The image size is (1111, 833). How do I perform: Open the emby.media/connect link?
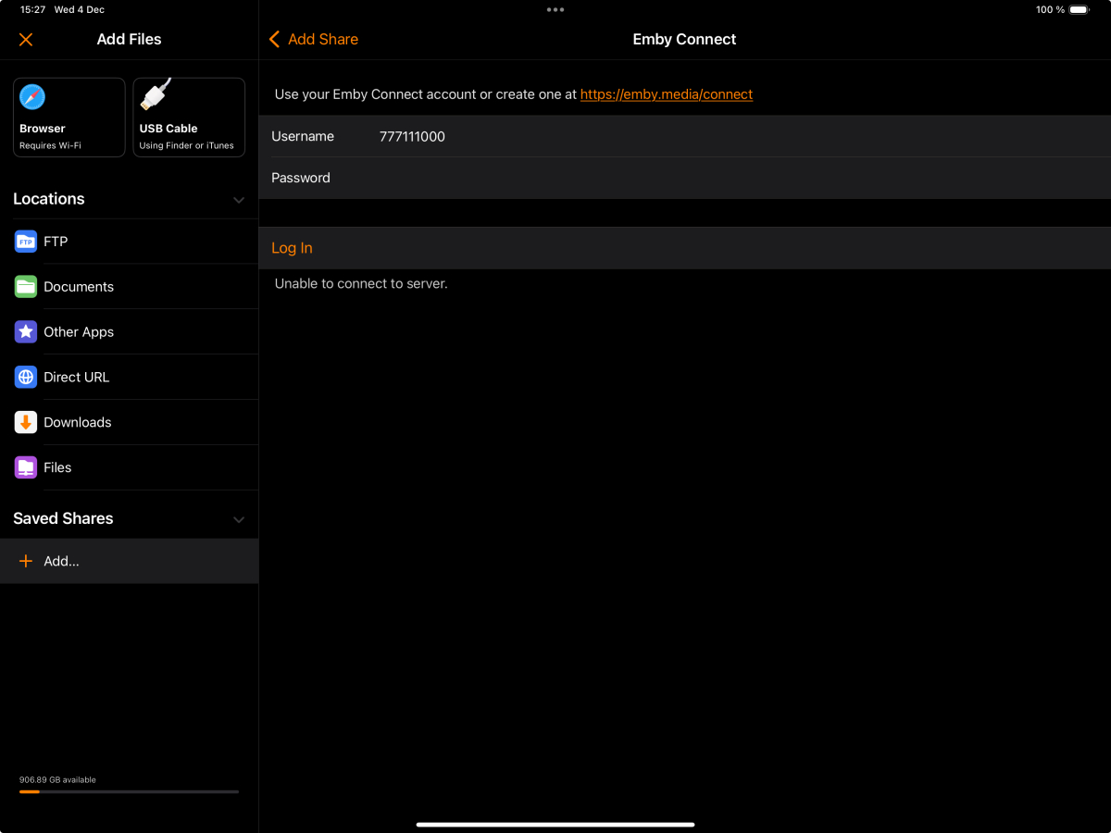coord(667,94)
